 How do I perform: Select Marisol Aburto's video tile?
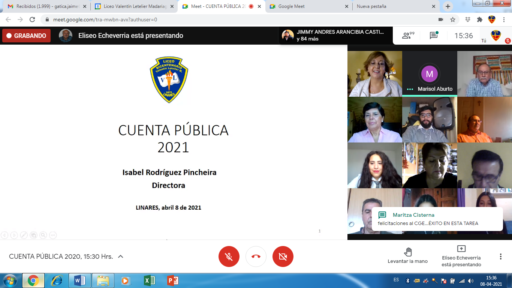coord(430,74)
